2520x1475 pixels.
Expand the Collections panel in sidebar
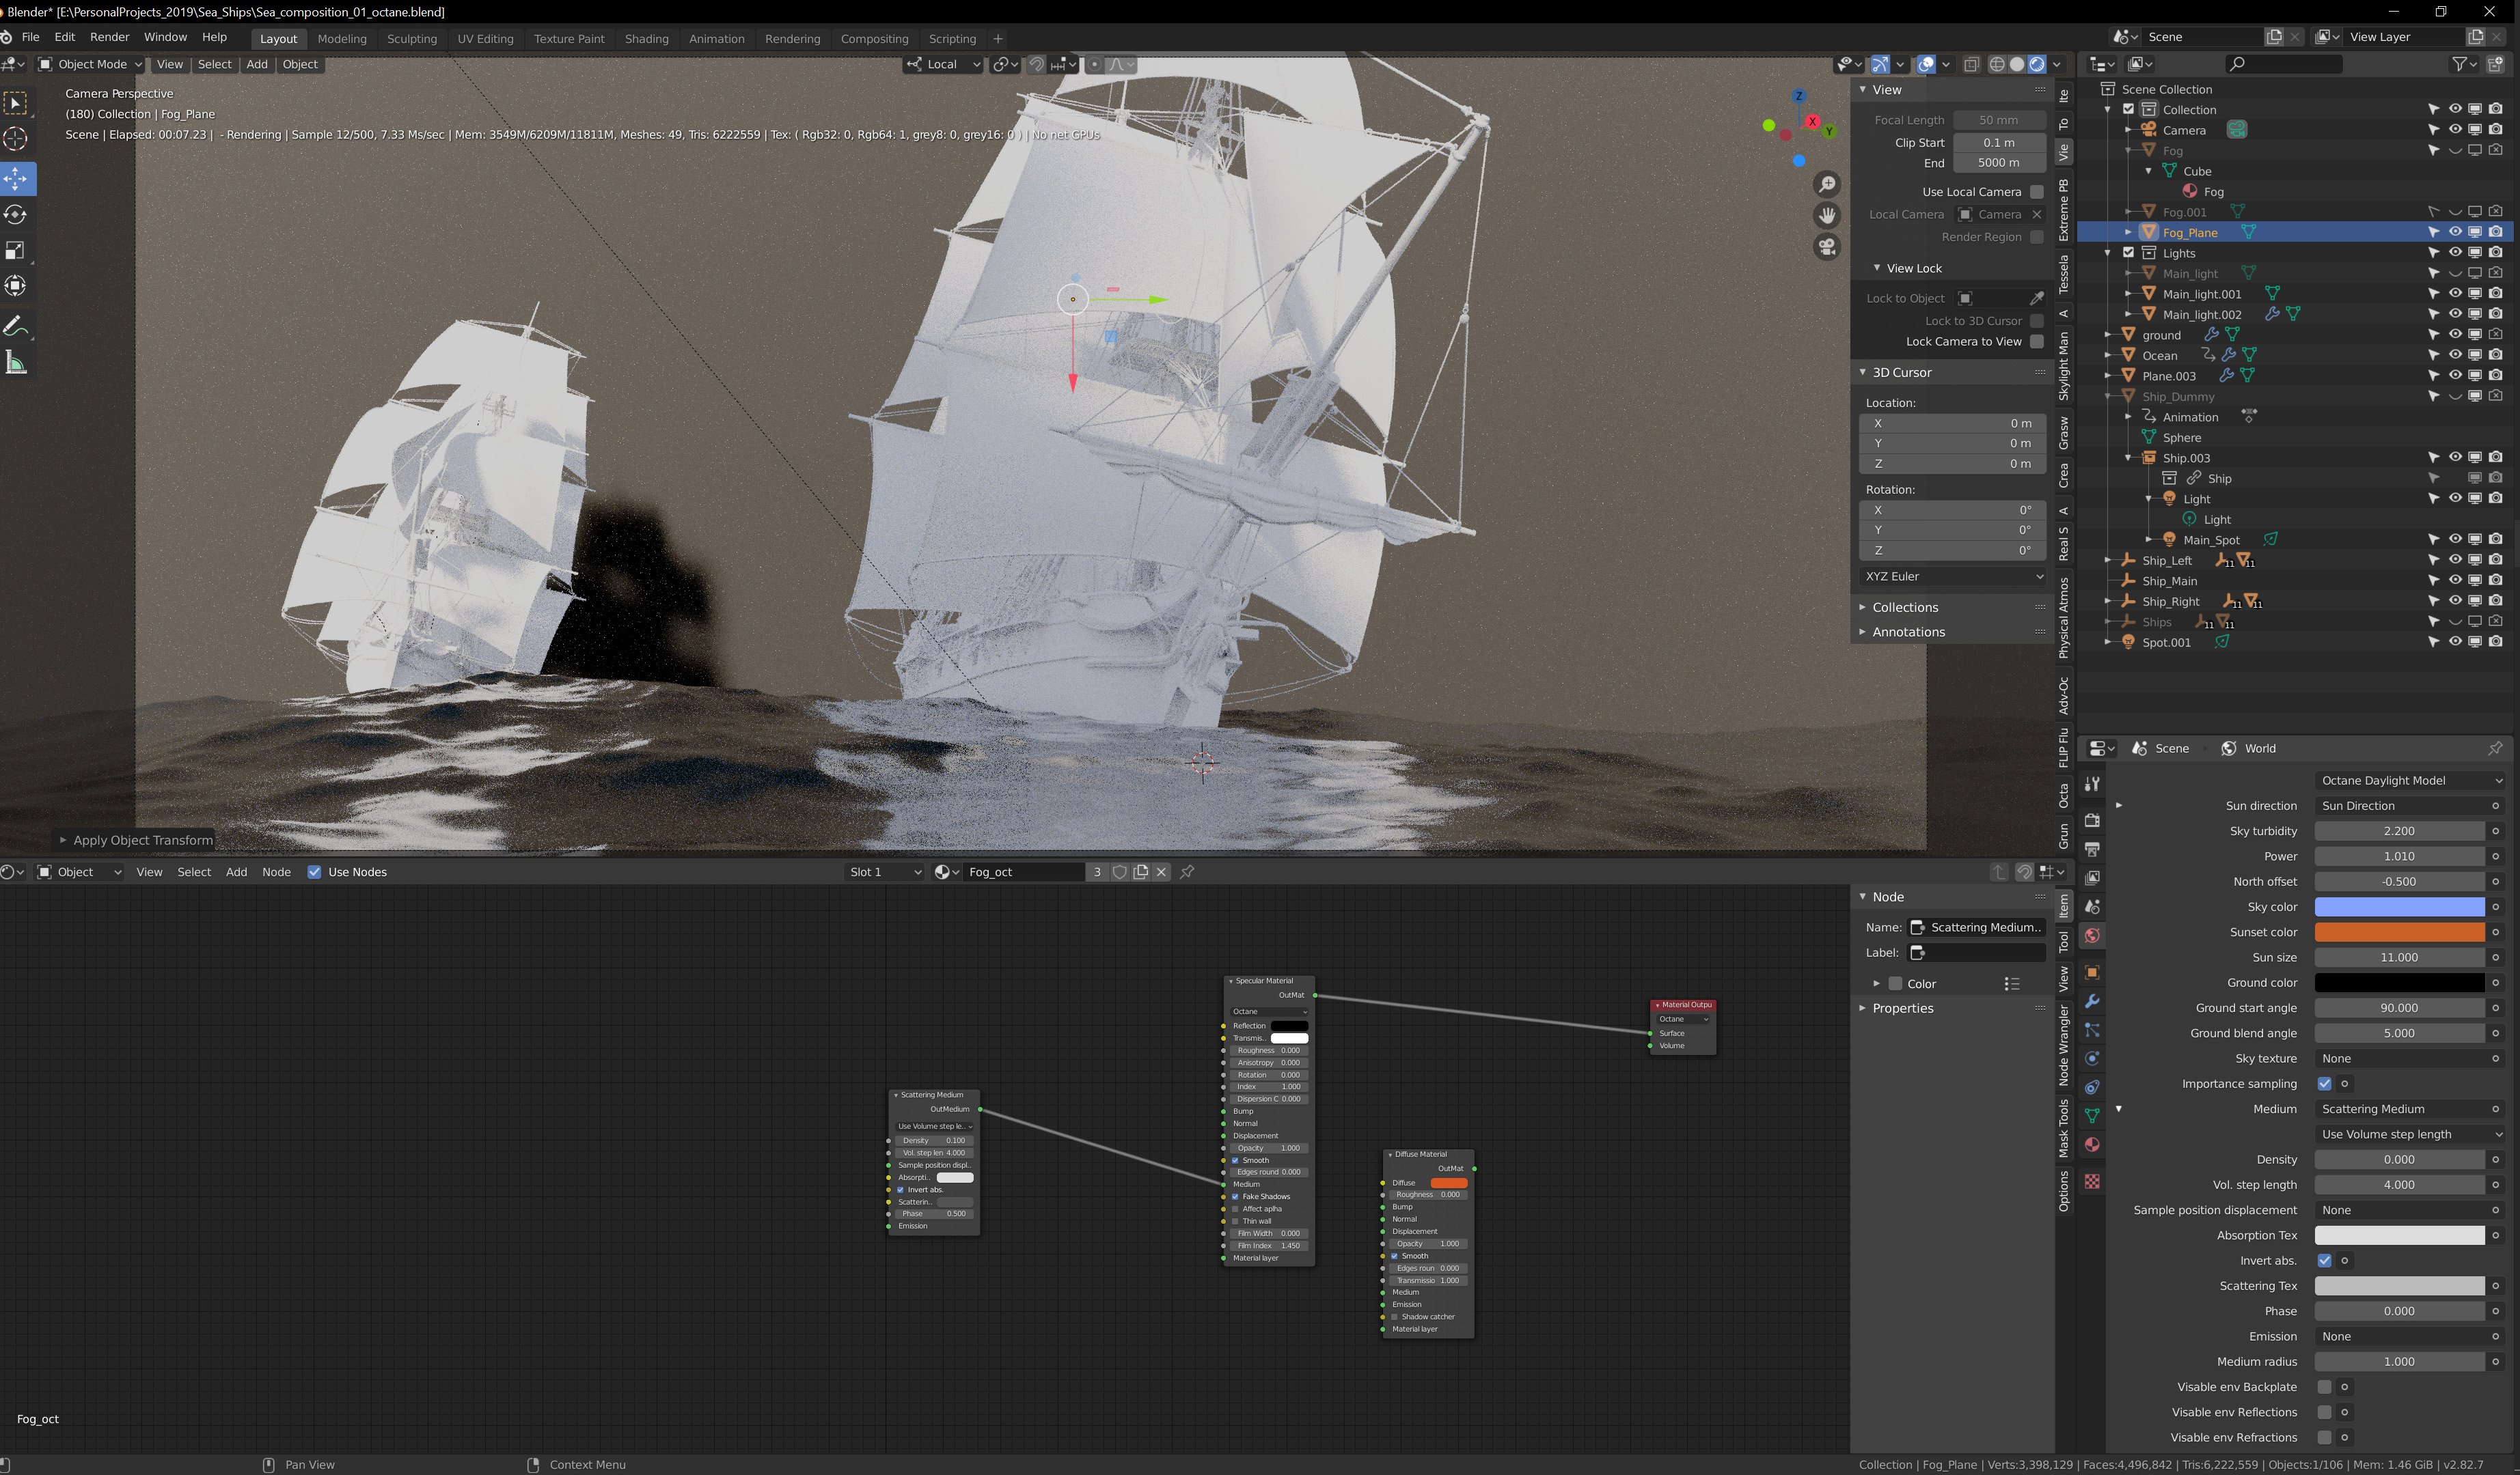[1904, 608]
